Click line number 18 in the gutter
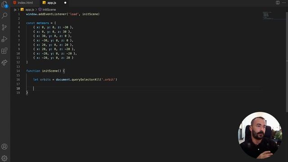288x162 pixels. tap(18, 88)
